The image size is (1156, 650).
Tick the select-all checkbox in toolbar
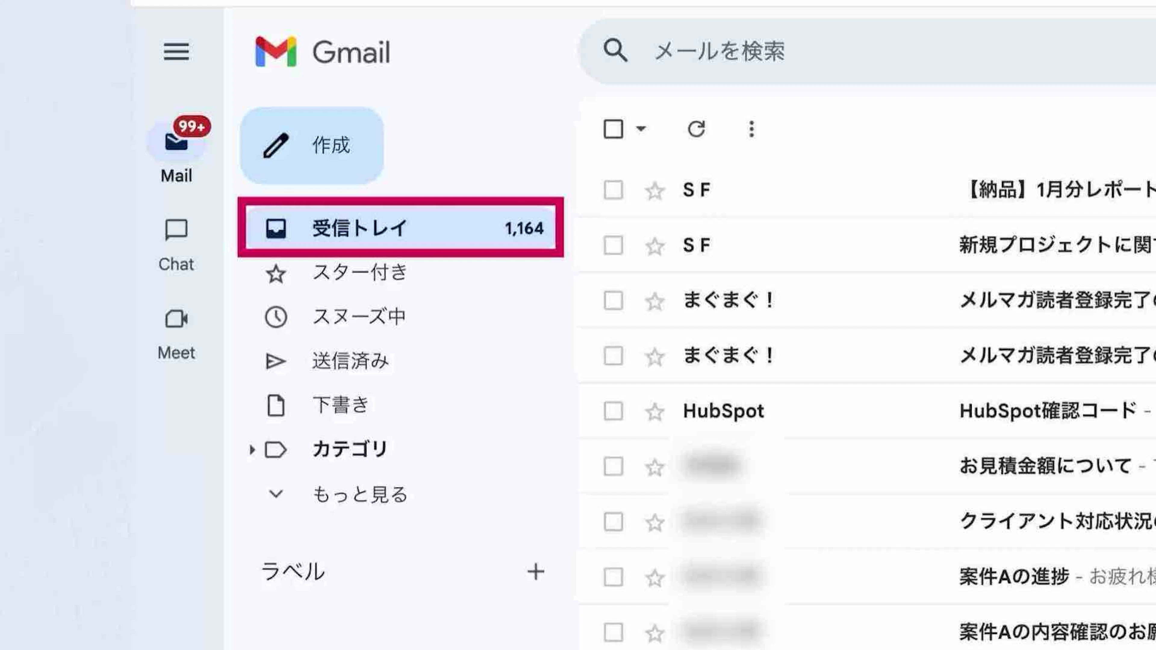pyautogui.click(x=613, y=129)
